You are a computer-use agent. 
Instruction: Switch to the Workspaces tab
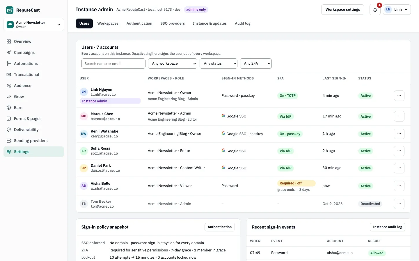108,23
